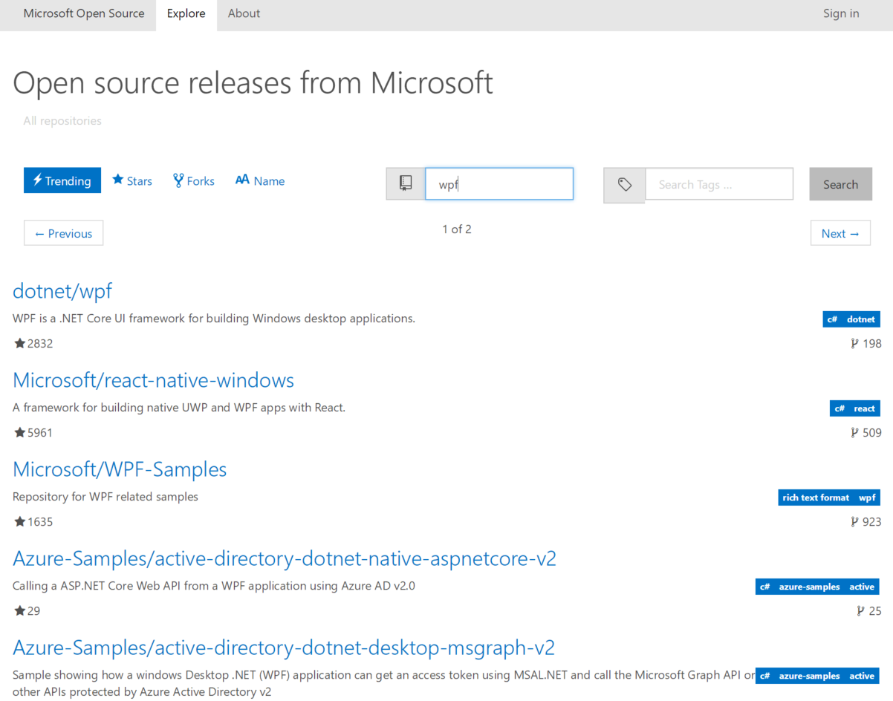Click active tag on aspnetcore-v2 row
The height and width of the screenshot is (701, 893).
coord(862,587)
